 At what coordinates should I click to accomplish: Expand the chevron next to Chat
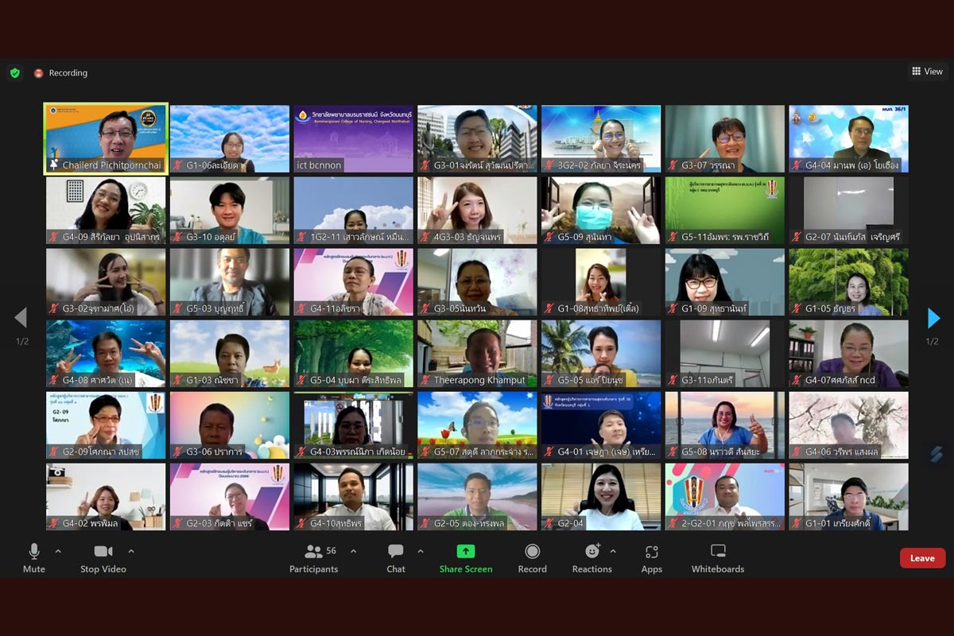(421, 551)
